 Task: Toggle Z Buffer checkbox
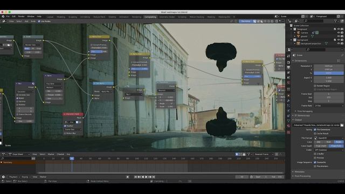point(315,154)
